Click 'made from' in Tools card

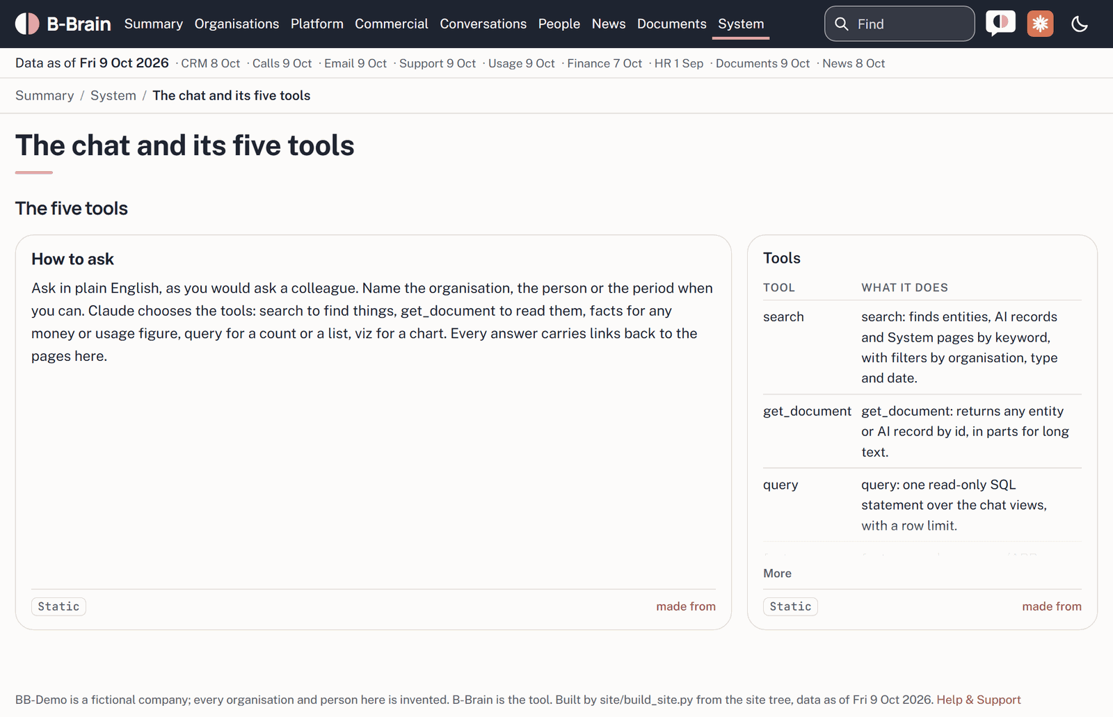pos(1052,606)
